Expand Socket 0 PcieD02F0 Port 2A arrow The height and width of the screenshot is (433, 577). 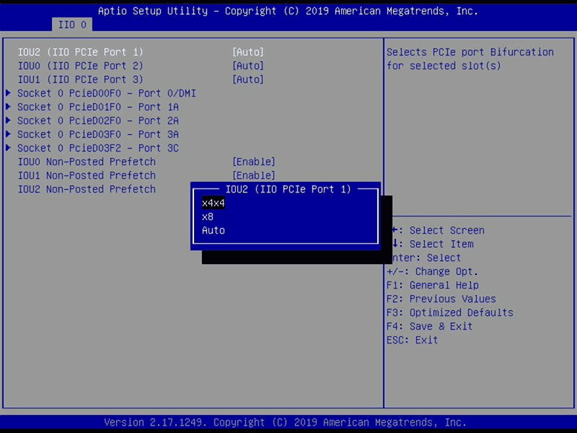coord(9,121)
